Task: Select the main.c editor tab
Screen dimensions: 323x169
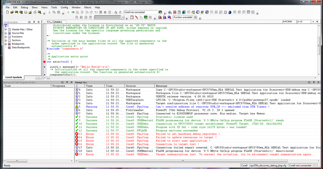Action: [x=55, y=22]
